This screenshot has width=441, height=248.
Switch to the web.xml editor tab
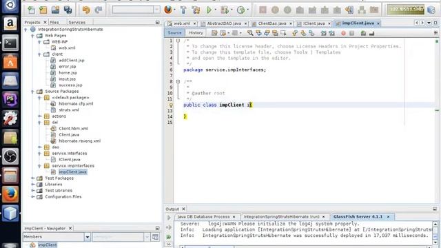tap(182, 23)
